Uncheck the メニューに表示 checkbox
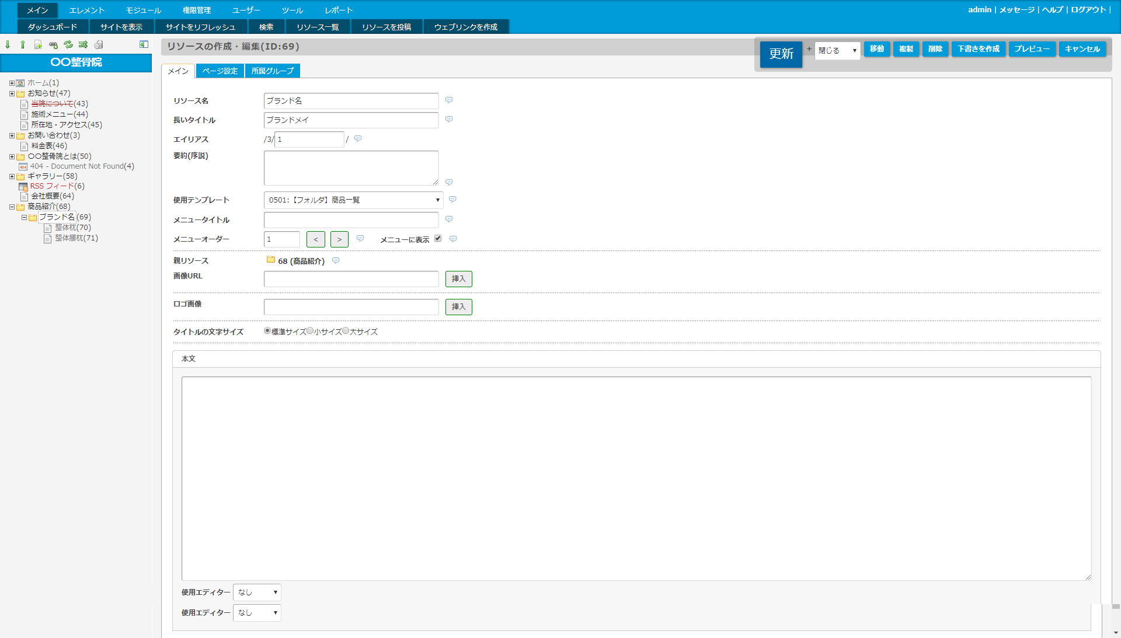This screenshot has height=638, width=1121. (x=438, y=239)
